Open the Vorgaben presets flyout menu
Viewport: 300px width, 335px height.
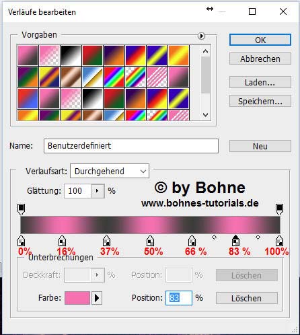[x=201, y=36]
